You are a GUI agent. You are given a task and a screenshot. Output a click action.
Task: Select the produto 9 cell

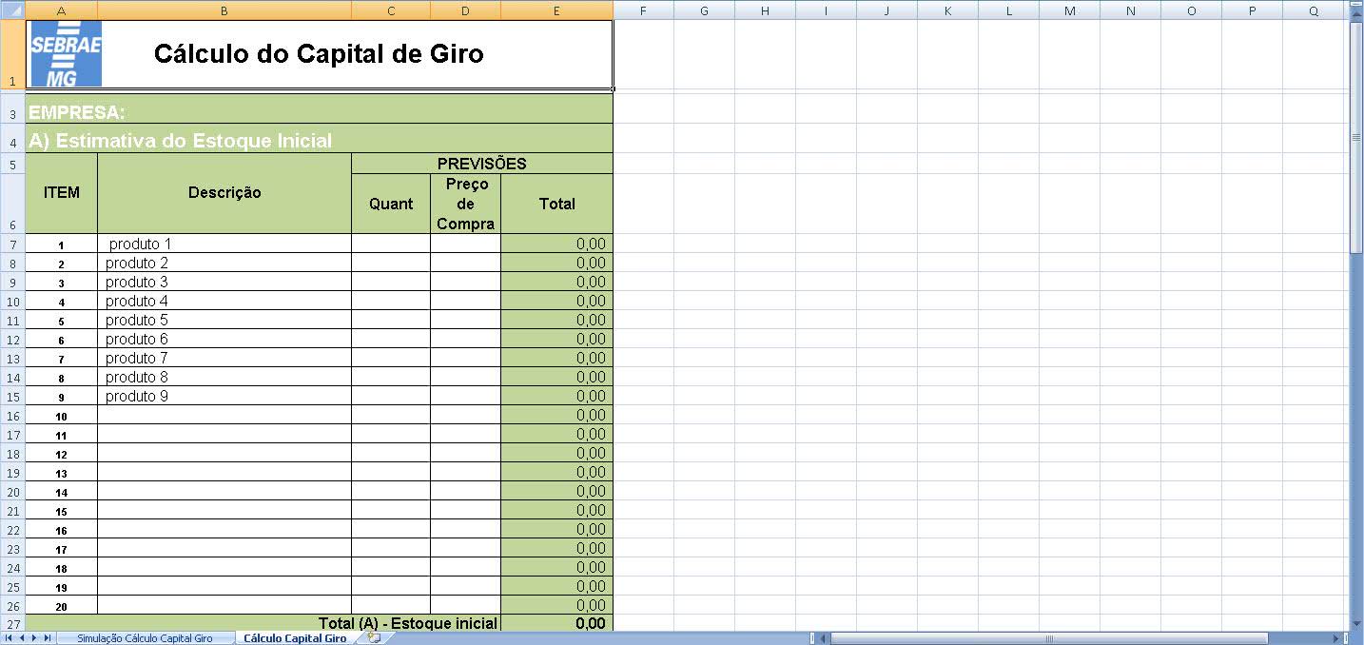[x=224, y=396]
